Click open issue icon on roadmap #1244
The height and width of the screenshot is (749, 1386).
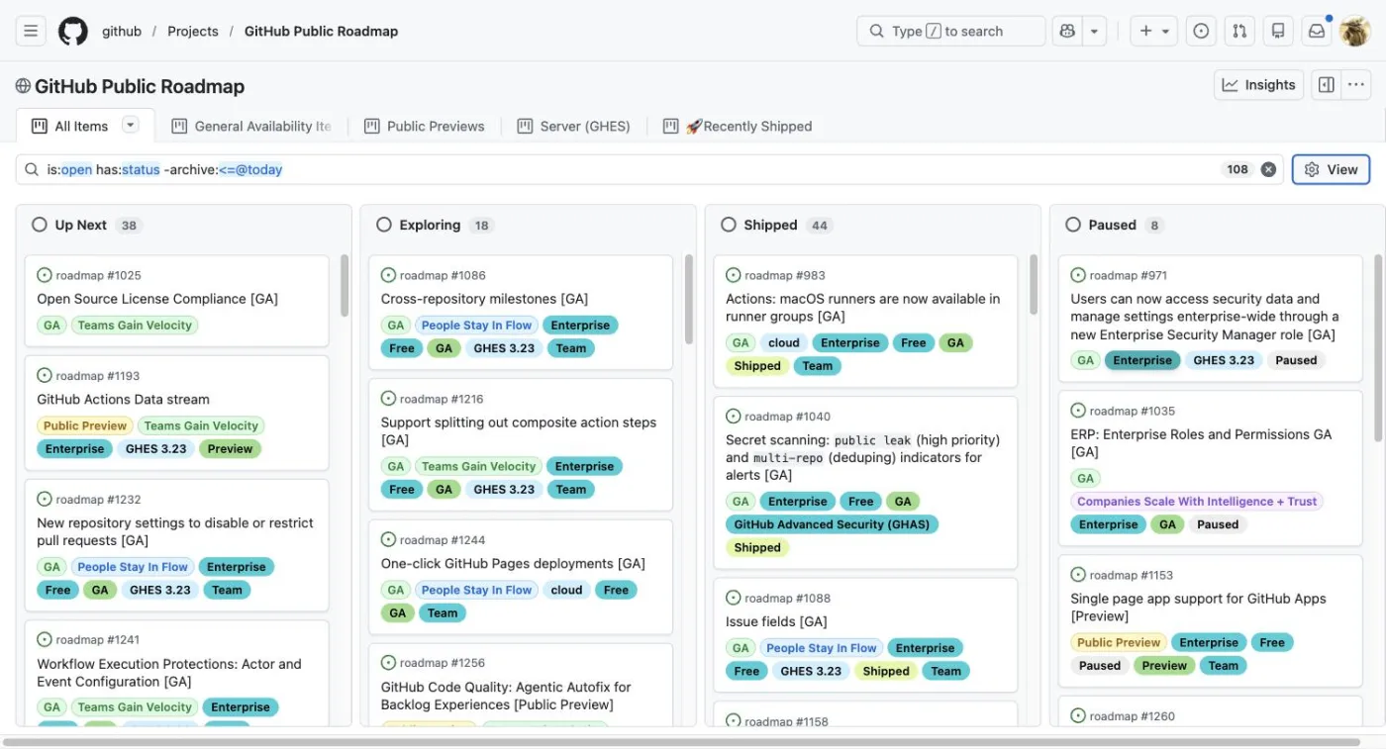(389, 540)
